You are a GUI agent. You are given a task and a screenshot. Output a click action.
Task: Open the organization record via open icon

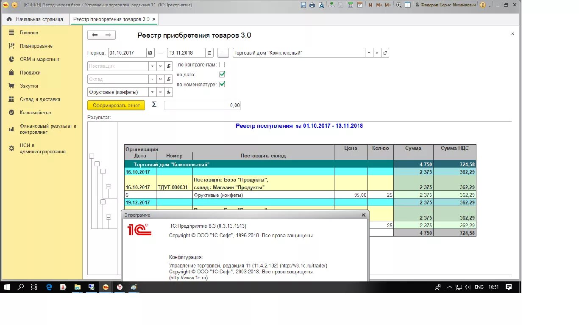tap(385, 53)
